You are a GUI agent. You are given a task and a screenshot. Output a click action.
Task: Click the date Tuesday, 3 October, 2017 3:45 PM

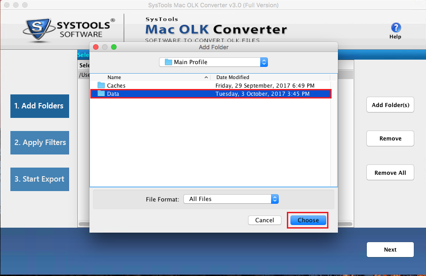[262, 94]
